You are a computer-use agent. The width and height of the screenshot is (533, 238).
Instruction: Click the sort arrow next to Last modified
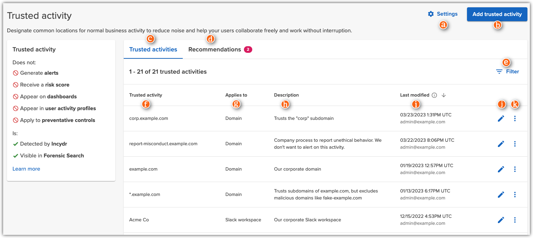click(444, 95)
